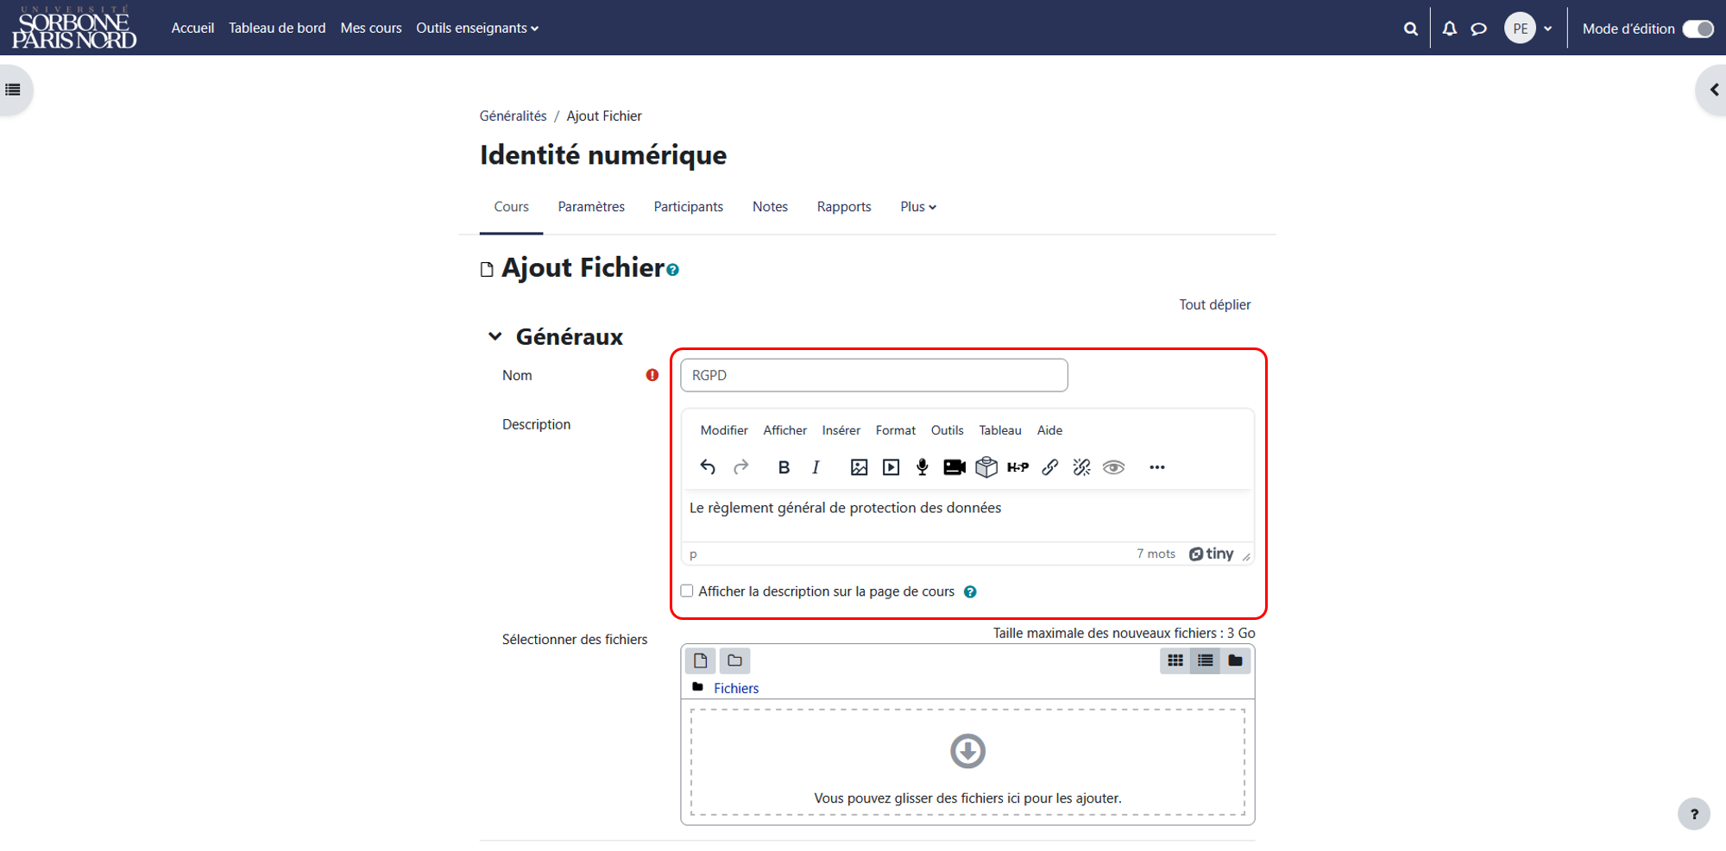
Task: Open the Participants tab
Action: [x=688, y=207]
